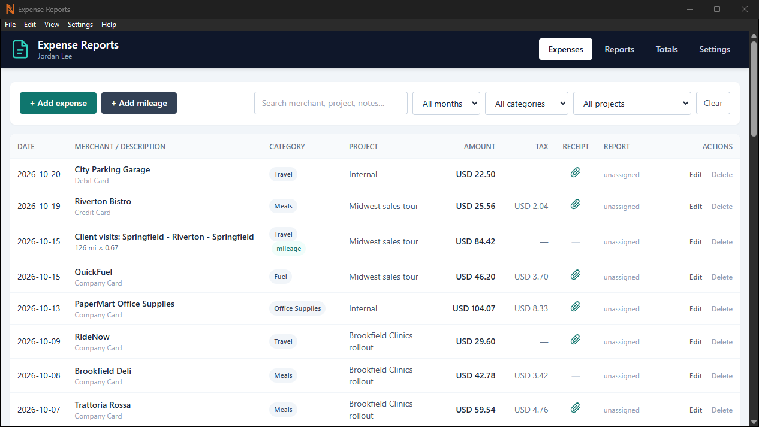Open receipt attachment for Riverton Bistro
The width and height of the screenshot is (759, 427).
576,204
